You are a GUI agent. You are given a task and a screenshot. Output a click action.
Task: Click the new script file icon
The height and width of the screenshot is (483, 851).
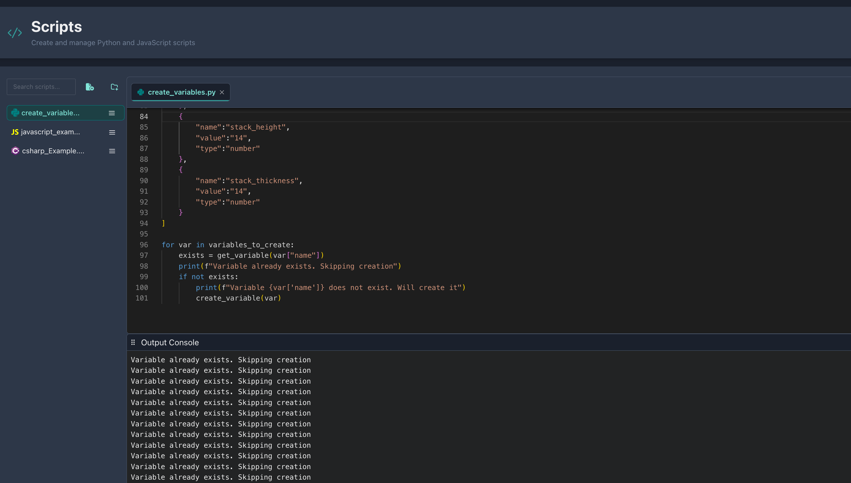(90, 87)
